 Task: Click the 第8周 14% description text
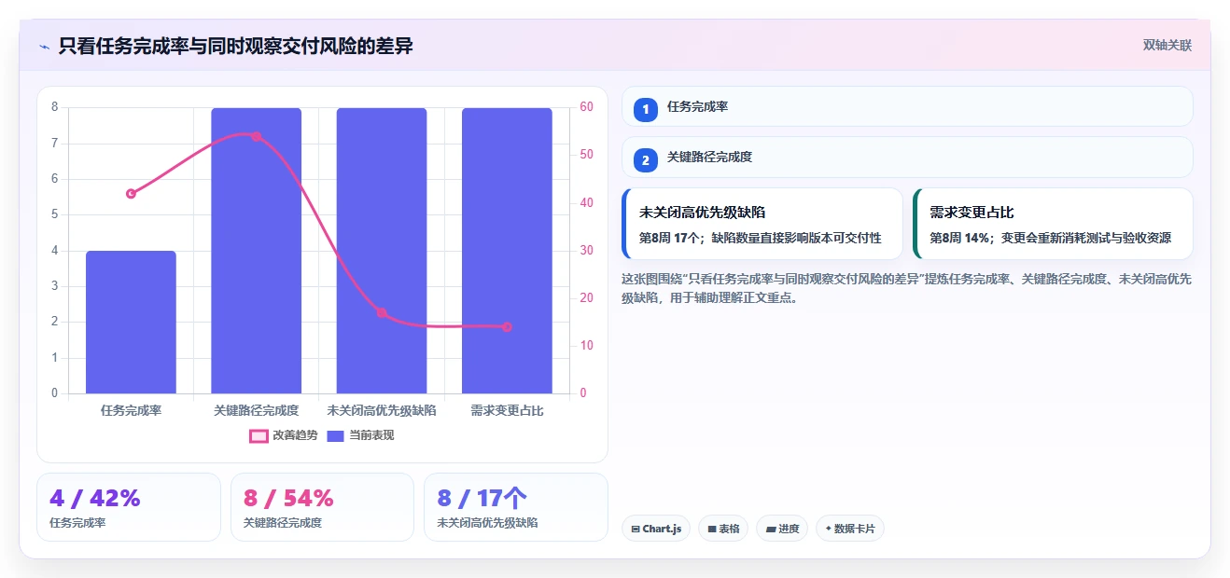pos(1050,238)
